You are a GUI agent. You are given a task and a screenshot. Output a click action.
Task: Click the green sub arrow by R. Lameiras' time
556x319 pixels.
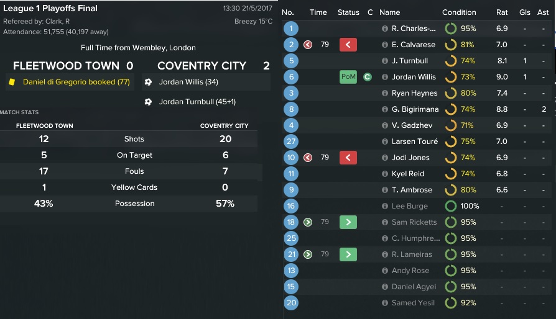coord(307,254)
